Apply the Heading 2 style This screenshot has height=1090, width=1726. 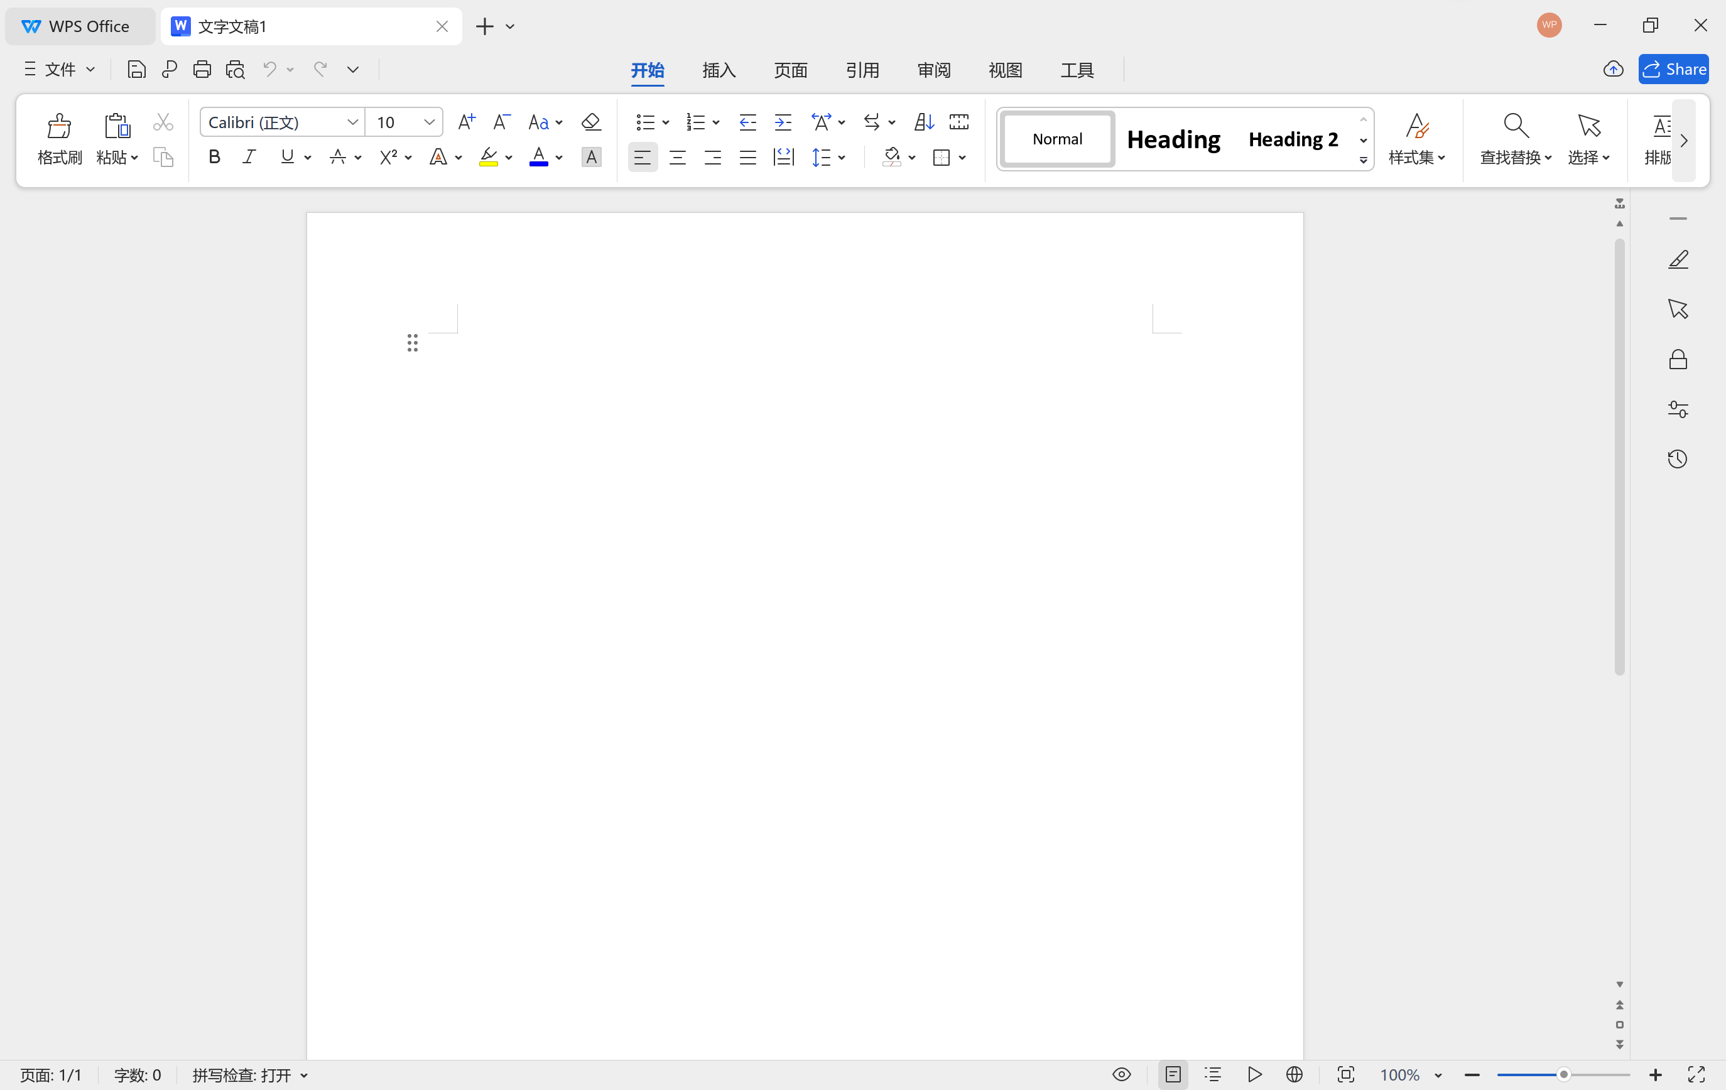pos(1293,139)
